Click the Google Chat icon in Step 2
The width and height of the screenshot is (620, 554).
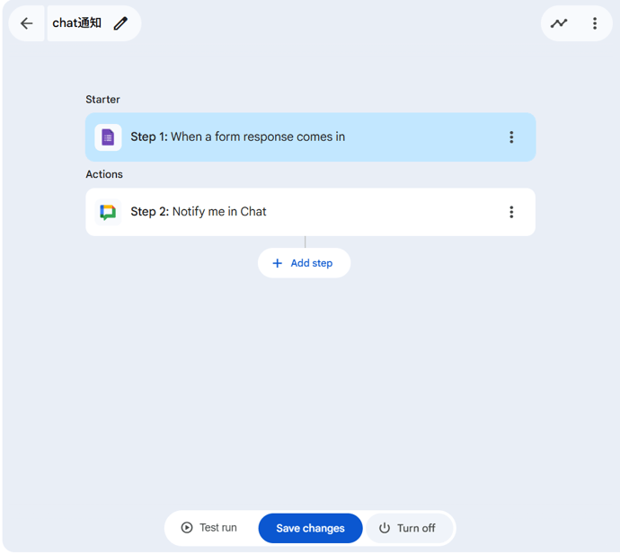point(108,212)
